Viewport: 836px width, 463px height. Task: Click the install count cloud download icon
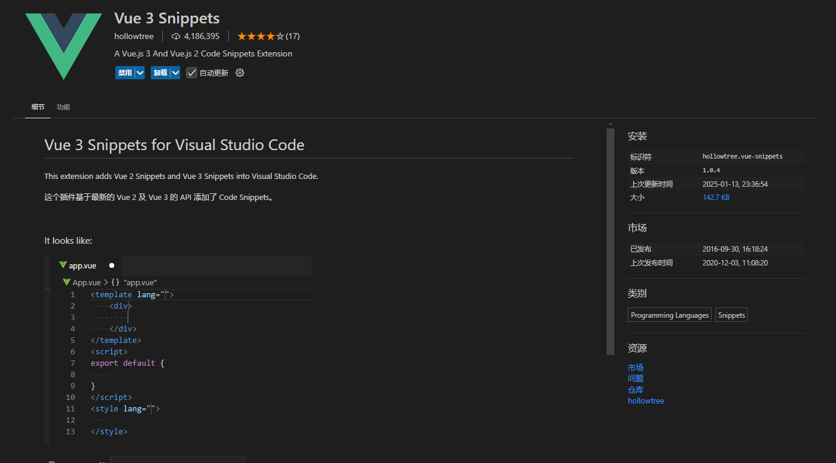point(176,36)
